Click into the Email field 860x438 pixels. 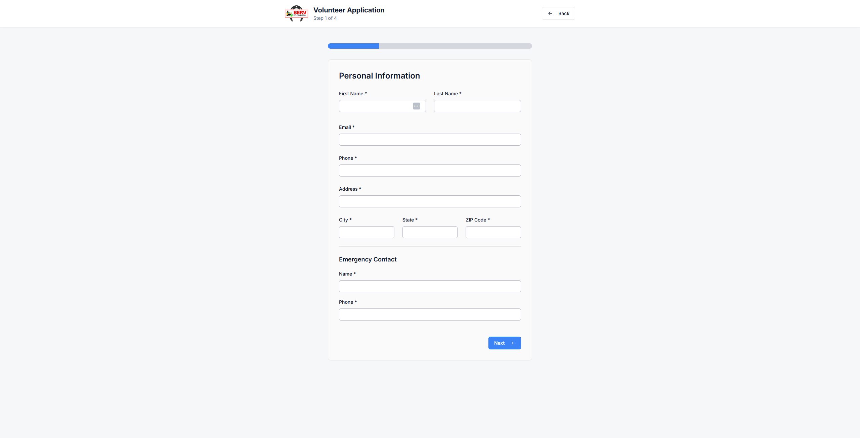pos(430,140)
